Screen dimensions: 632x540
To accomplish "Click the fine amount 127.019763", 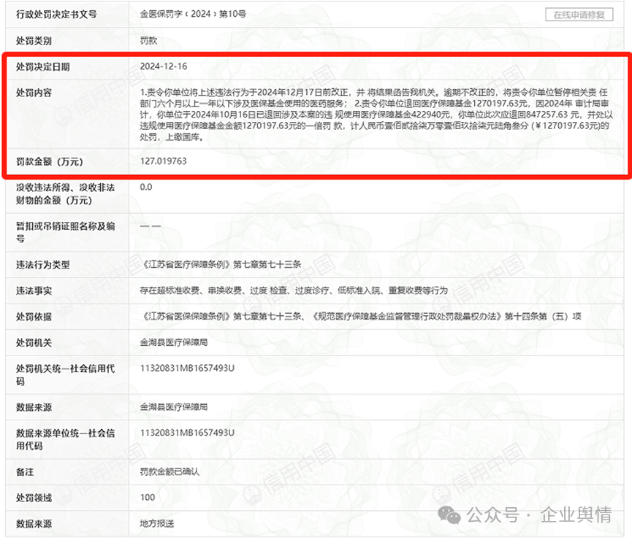I will pyautogui.click(x=163, y=161).
